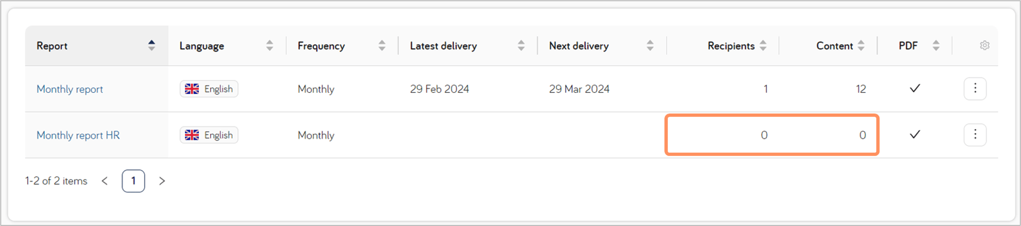Click Recipients count 0 for Monthly report HR

pyautogui.click(x=764, y=135)
